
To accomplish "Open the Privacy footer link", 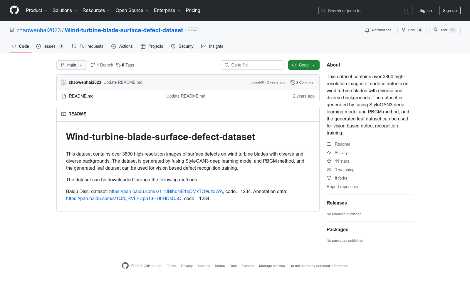I will (187, 266).
